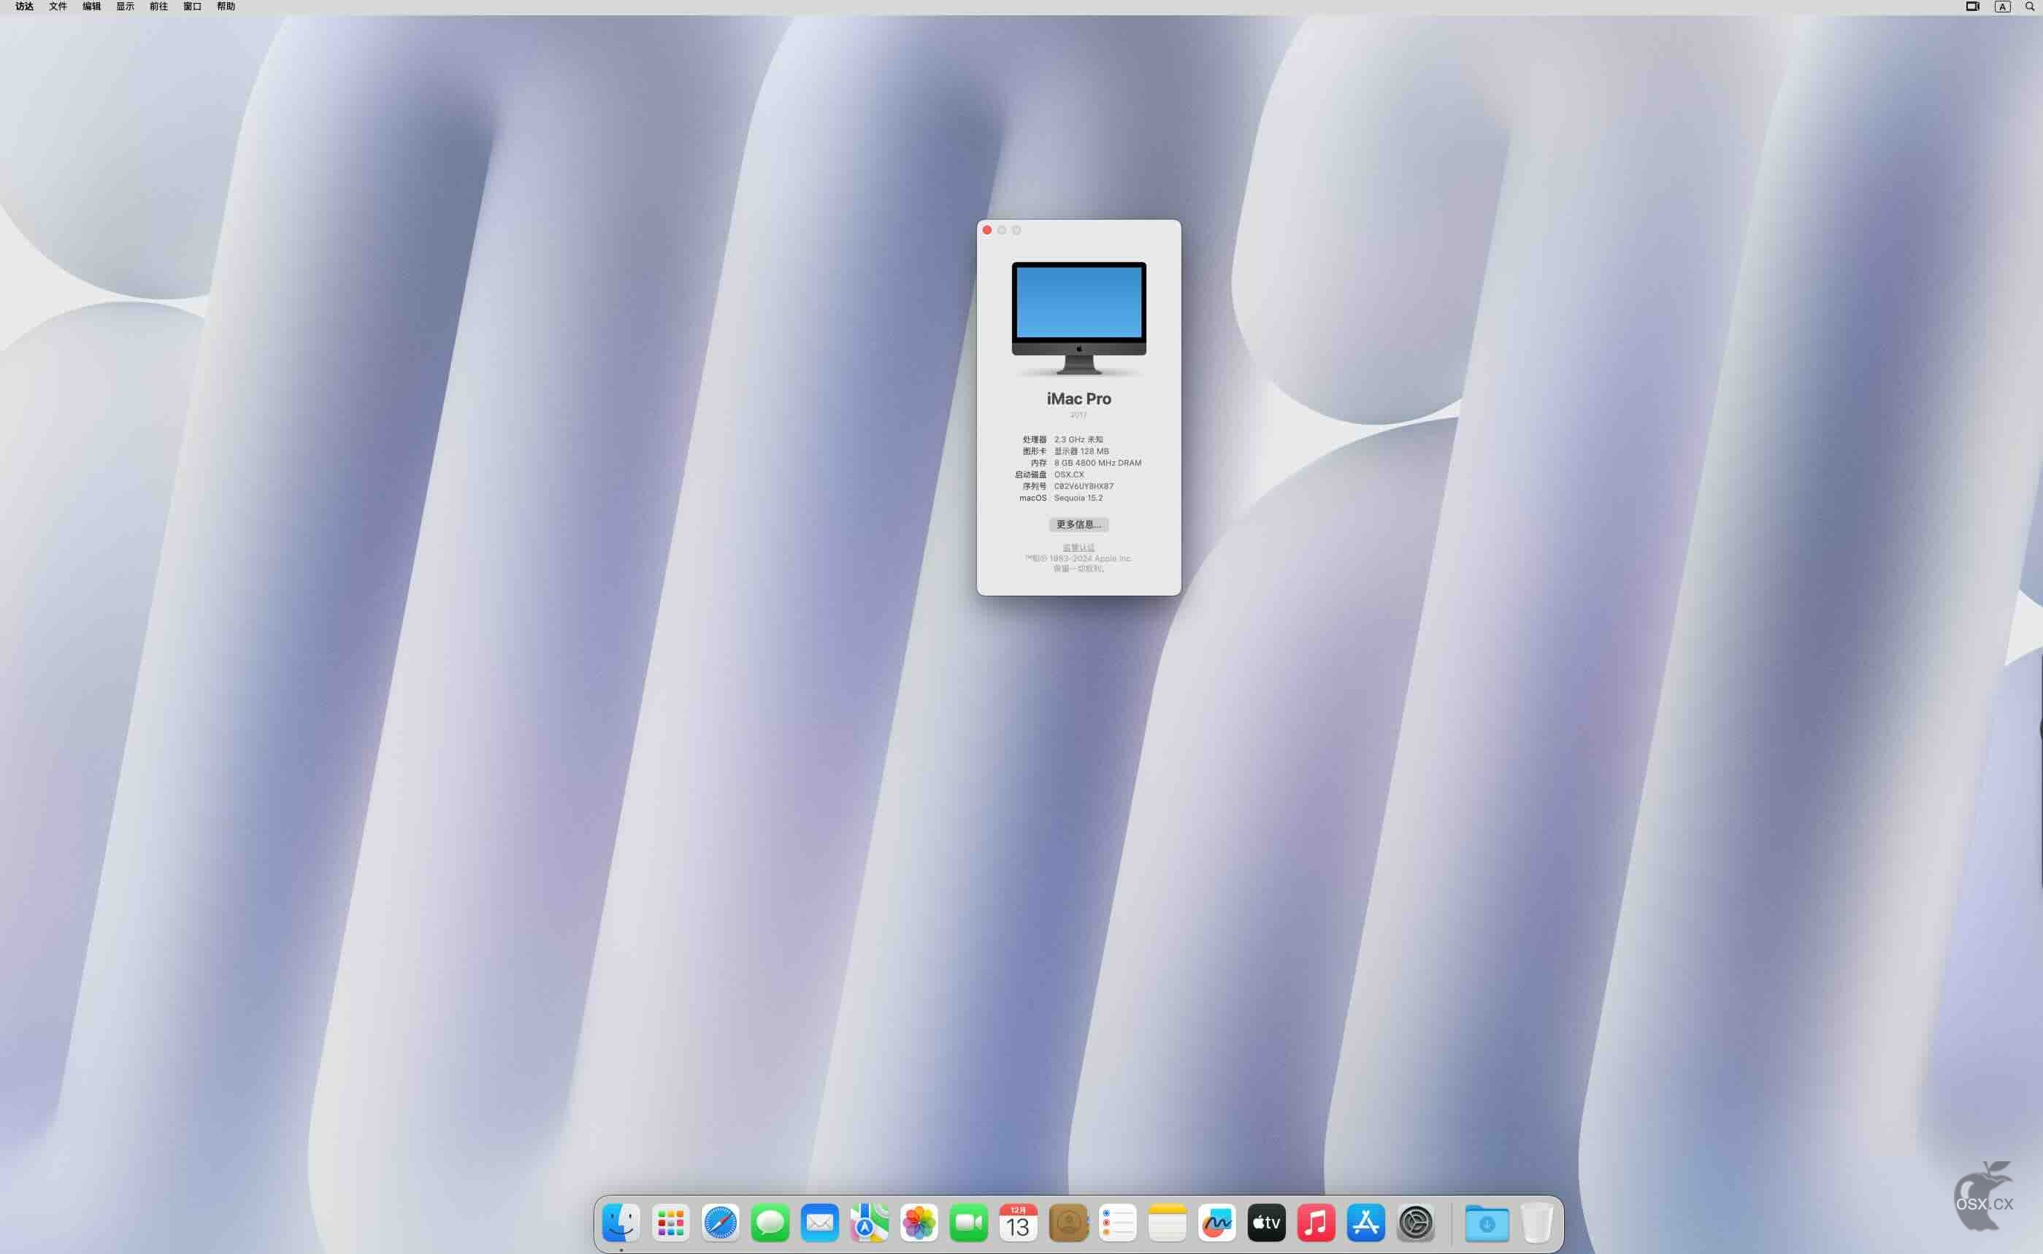Open System Settings from the Dock

[1416, 1223]
